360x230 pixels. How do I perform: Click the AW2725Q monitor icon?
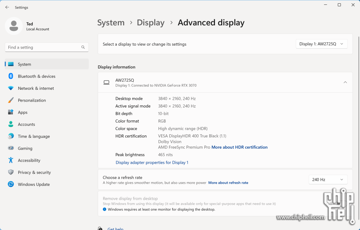point(107,82)
